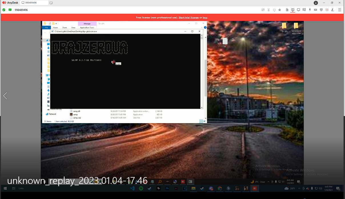The width and height of the screenshot is (345, 199).
Task: Open the AnyDesk download arrow dropdown
Action: click(316, 3)
